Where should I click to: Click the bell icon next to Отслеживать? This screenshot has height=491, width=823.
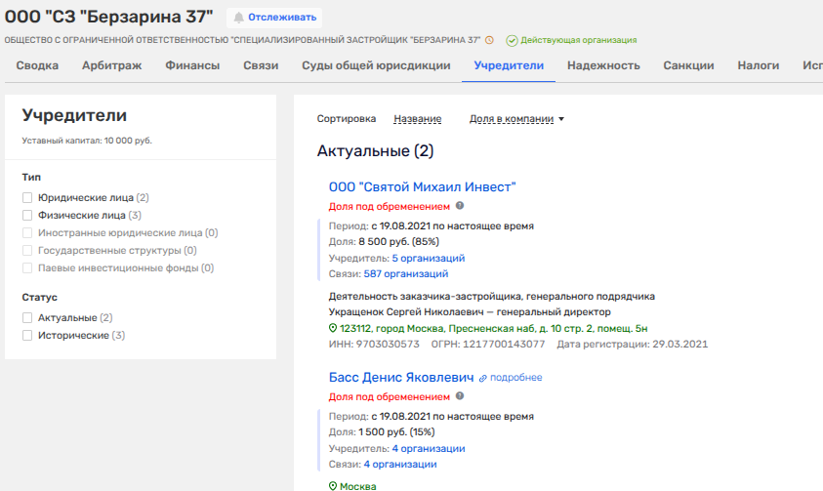click(238, 18)
